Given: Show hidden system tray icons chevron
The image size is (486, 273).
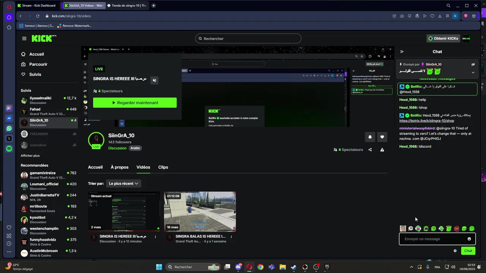Looking at the screenshot, I should point(412,267).
